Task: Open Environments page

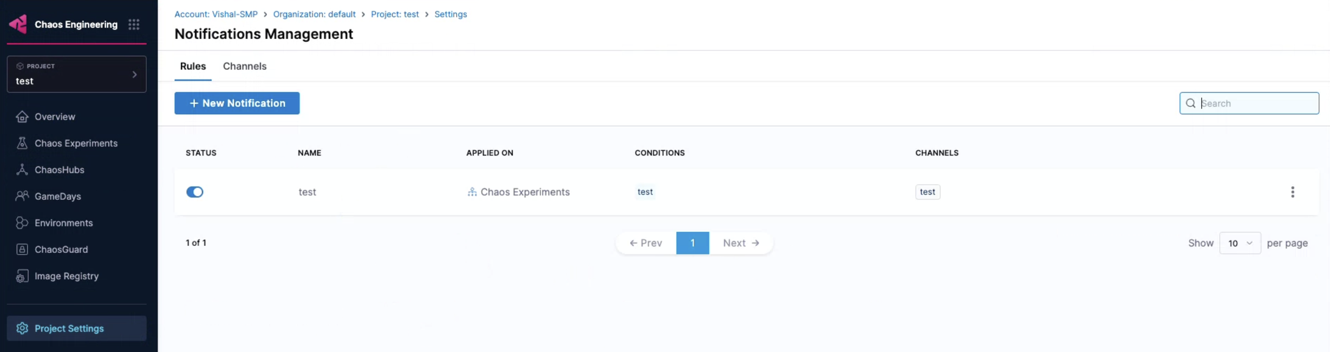Action: (x=63, y=223)
